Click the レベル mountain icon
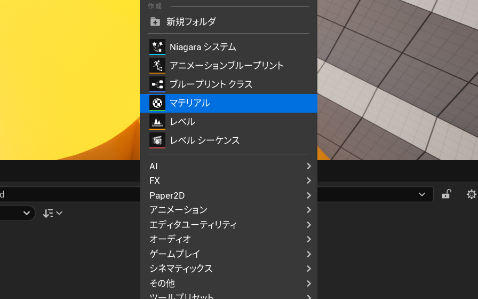478x299 pixels. pos(157,122)
